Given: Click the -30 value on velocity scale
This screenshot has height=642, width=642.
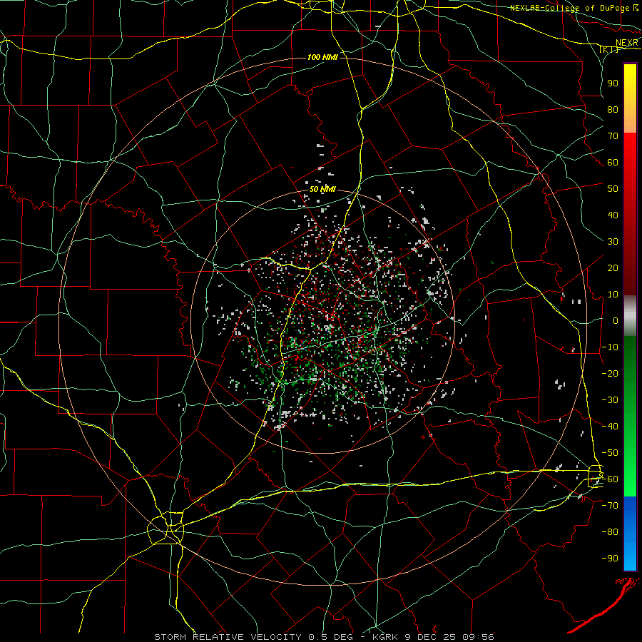Looking at the screenshot, I should 610,400.
